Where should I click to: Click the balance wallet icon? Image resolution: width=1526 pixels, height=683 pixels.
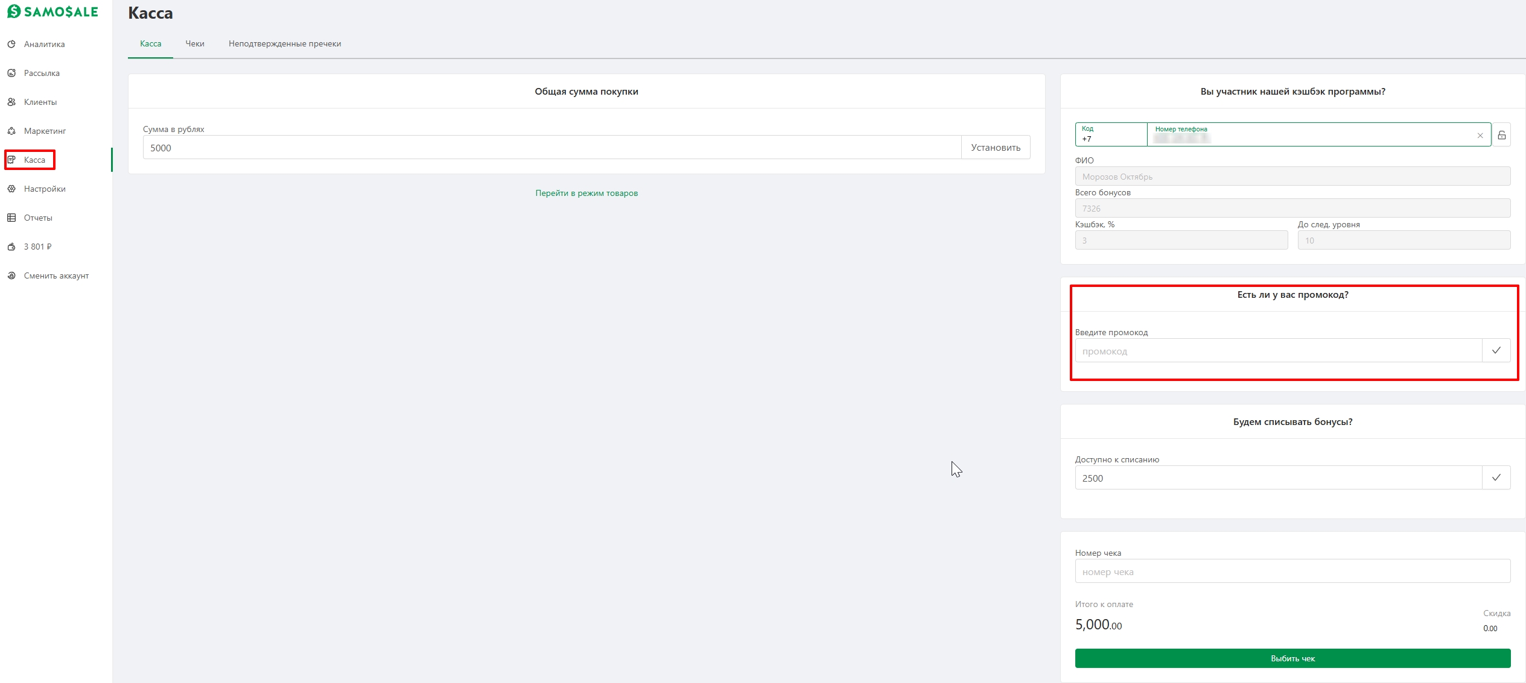(x=11, y=247)
